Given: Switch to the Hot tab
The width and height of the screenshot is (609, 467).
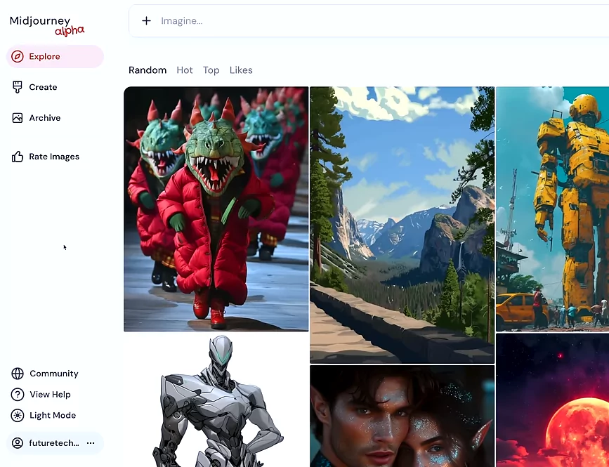Looking at the screenshot, I should [185, 70].
